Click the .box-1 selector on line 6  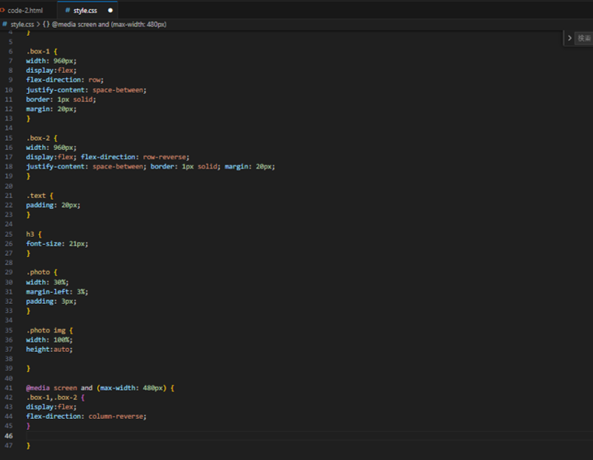(x=38, y=51)
